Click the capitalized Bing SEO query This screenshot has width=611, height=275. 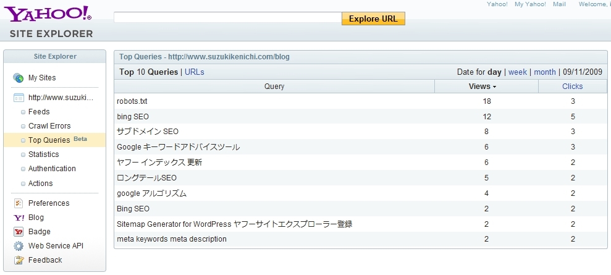point(133,209)
